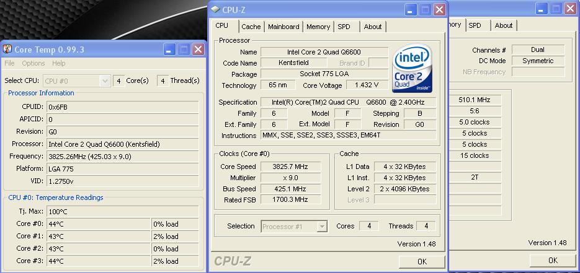The height and width of the screenshot is (273, 580).
Task: Click the Core Voltage value 1.432 V
Action: [367, 85]
